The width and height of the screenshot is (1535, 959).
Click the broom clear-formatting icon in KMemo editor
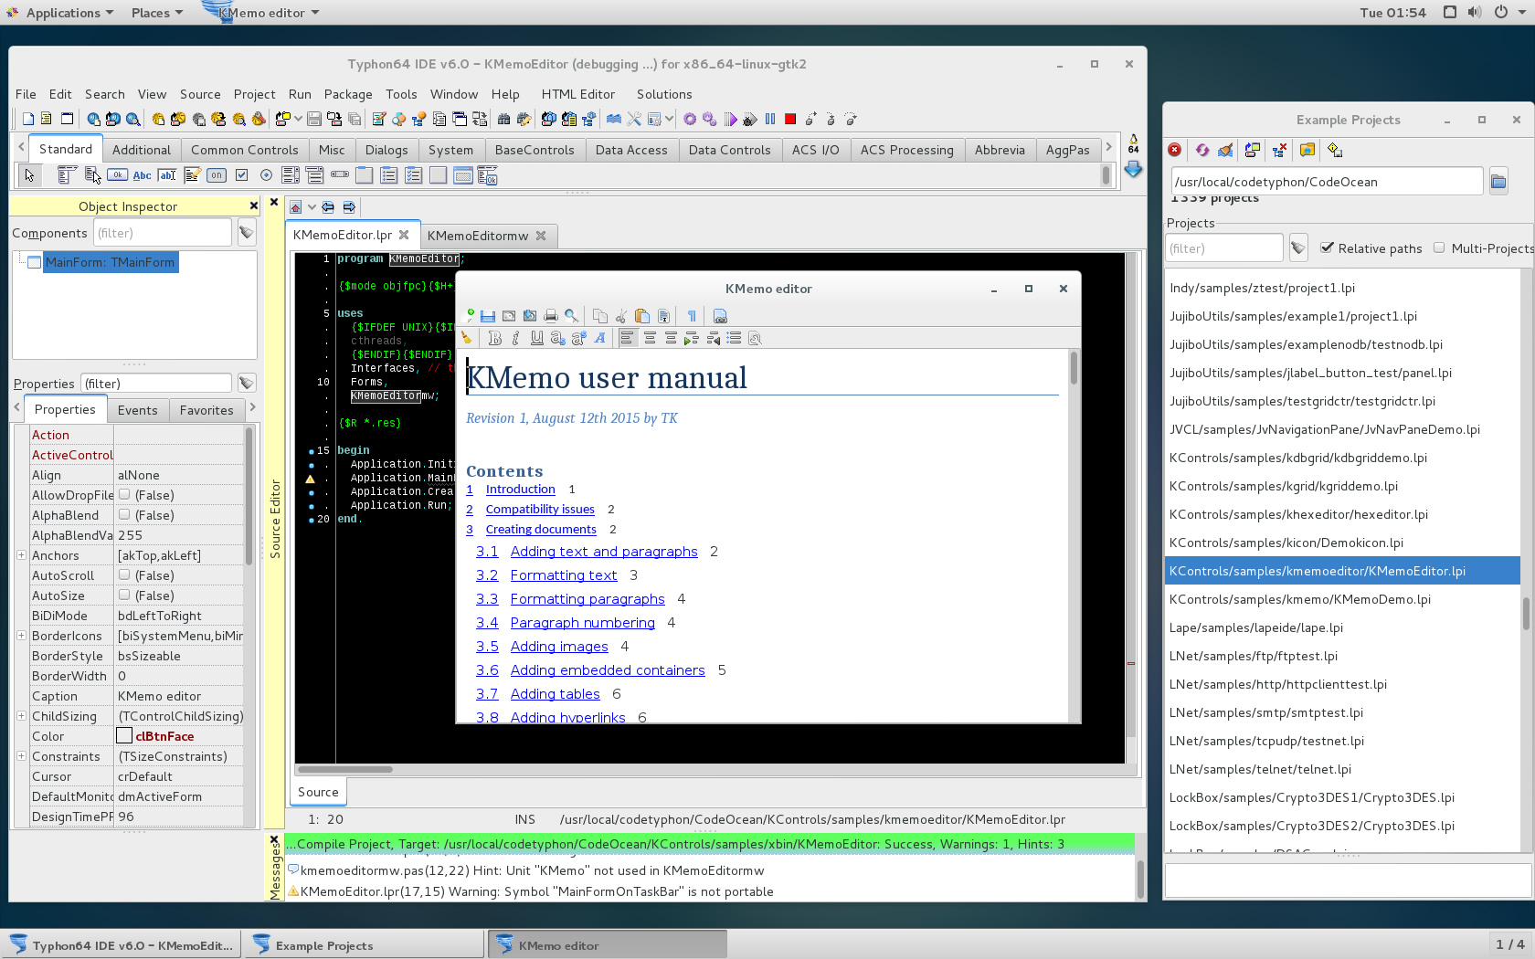(x=467, y=338)
